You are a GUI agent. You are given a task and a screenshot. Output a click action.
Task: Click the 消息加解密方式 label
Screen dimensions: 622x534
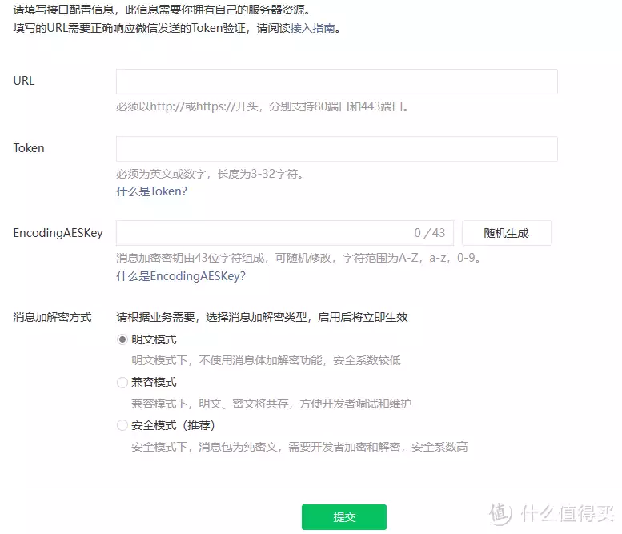click(x=52, y=317)
